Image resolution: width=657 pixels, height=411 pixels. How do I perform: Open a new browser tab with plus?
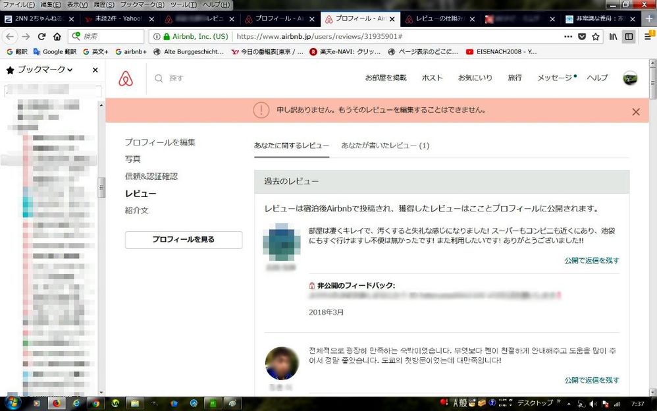[x=649, y=19]
